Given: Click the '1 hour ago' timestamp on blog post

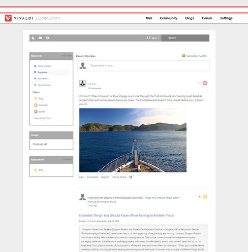Looking at the screenshot, I should (92, 206).
